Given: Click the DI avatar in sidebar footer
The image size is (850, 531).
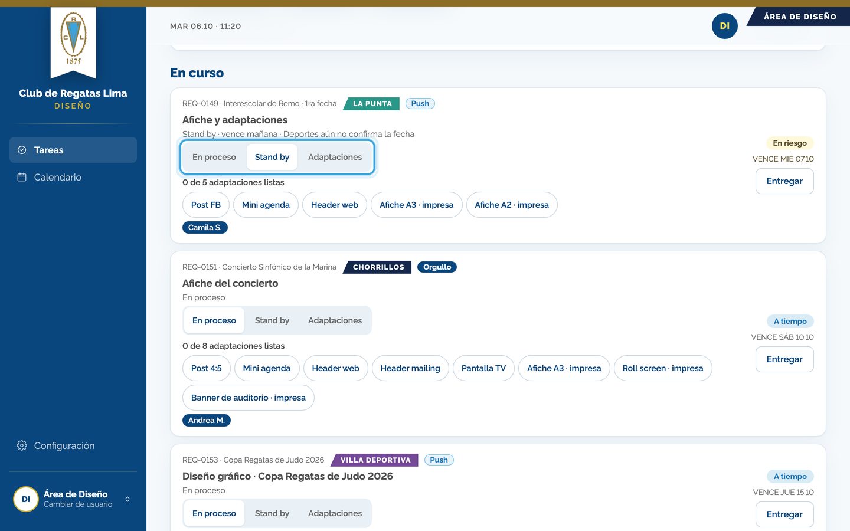Looking at the screenshot, I should click(x=26, y=499).
